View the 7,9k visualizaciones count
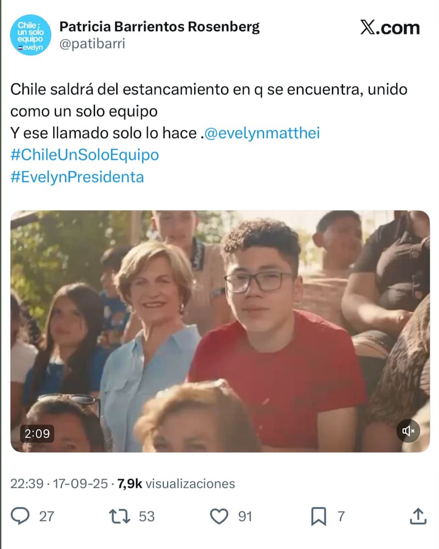The height and width of the screenshot is (549, 439). tap(176, 484)
